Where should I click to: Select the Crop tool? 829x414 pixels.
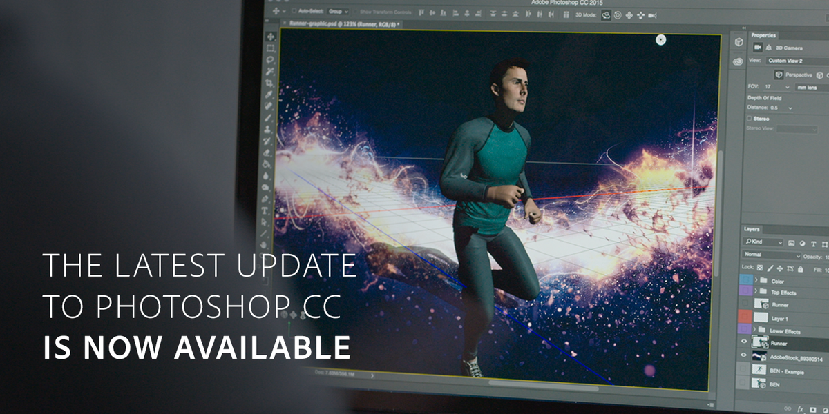click(269, 83)
